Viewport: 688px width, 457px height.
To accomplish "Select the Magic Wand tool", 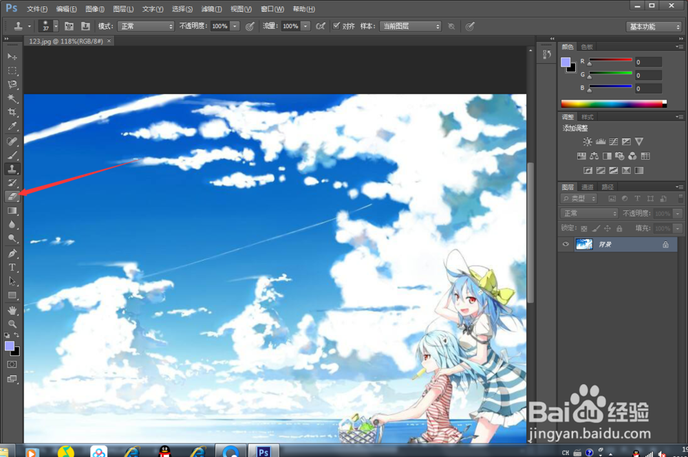I will [12, 98].
